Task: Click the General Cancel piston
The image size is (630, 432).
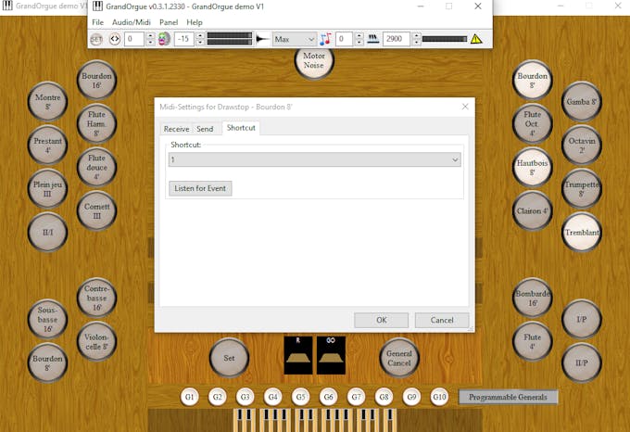Action: click(399, 358)
